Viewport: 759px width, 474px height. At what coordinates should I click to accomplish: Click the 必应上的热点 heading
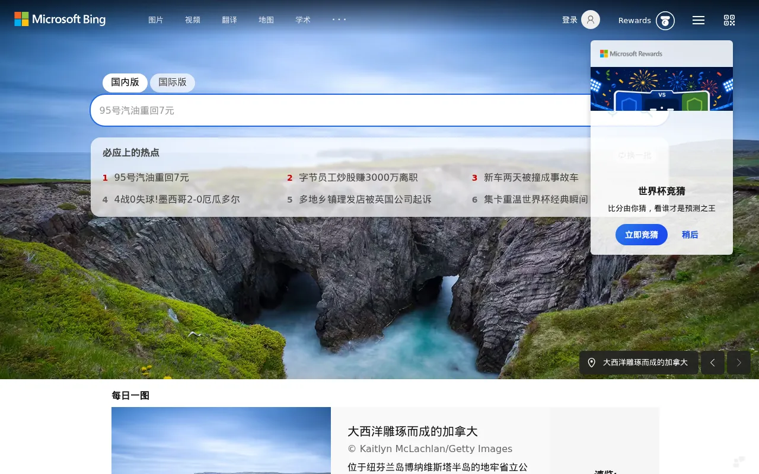(x=131, y=152)
